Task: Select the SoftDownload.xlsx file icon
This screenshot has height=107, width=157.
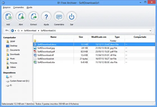Action: (x=35, y=62)
